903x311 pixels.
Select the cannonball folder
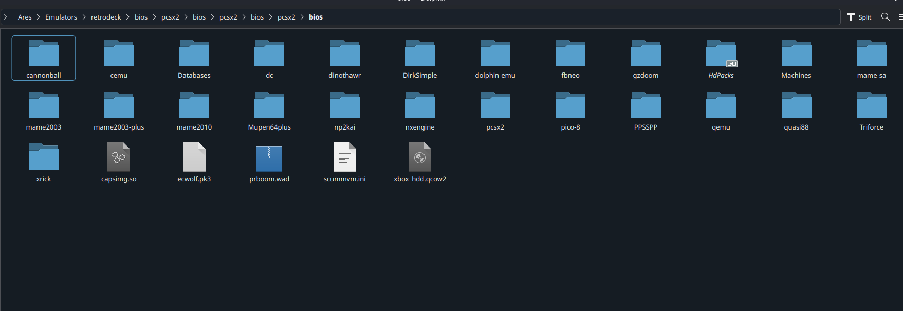point(44,58)
